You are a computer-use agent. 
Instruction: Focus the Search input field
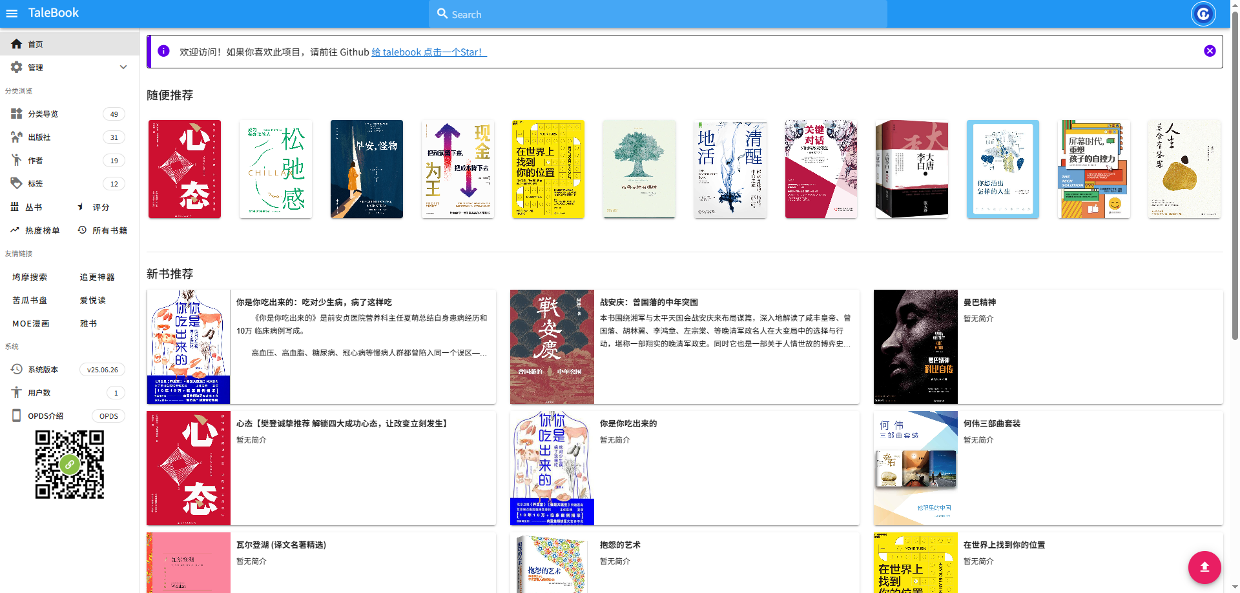coord(658,14)
